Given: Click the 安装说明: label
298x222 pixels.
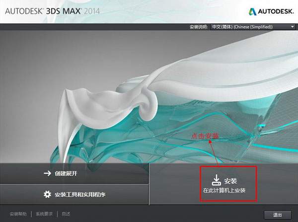Looking at the screenshot, I should [x=198, y=27].
